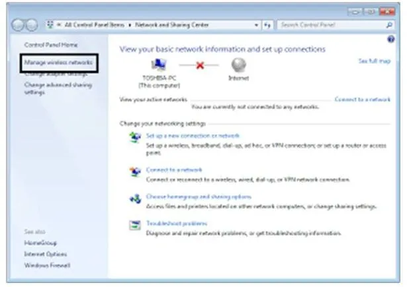The image size is (407, 287).
Task: Click TOSHIBA-PC (This computer) label
Action: 159,82
